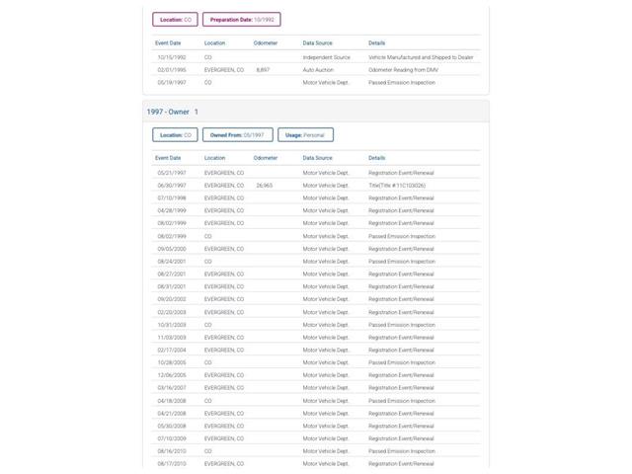Image resolution: width=632 pixels, height=474 pixels.
Task: Click the 10/28/2005 event date row
Action: click(x=172, y=362)
